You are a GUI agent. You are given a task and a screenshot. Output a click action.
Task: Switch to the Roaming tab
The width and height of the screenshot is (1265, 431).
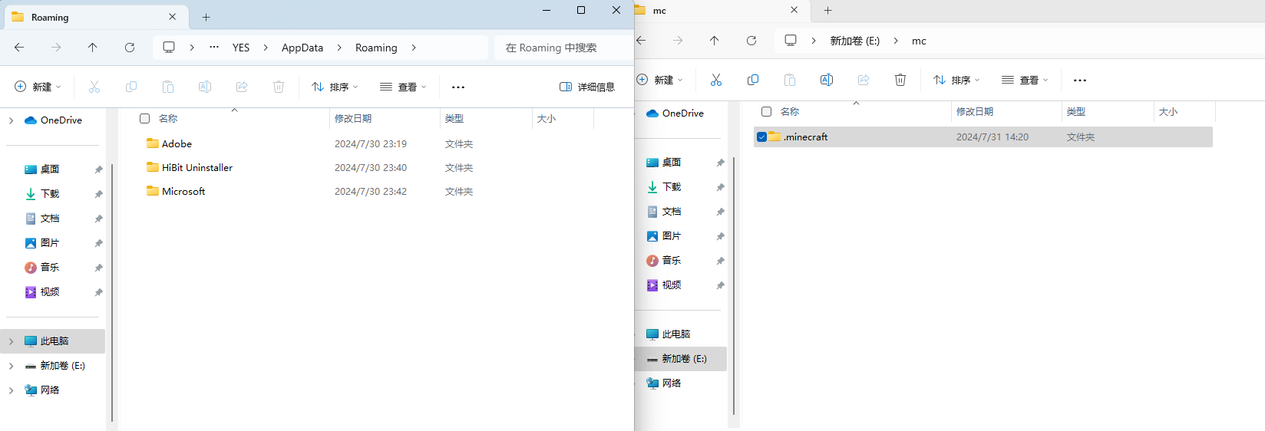click(x=96, y=17)
